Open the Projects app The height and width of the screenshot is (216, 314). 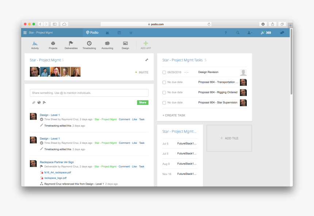pyautogui.click(x=53, y=45)
